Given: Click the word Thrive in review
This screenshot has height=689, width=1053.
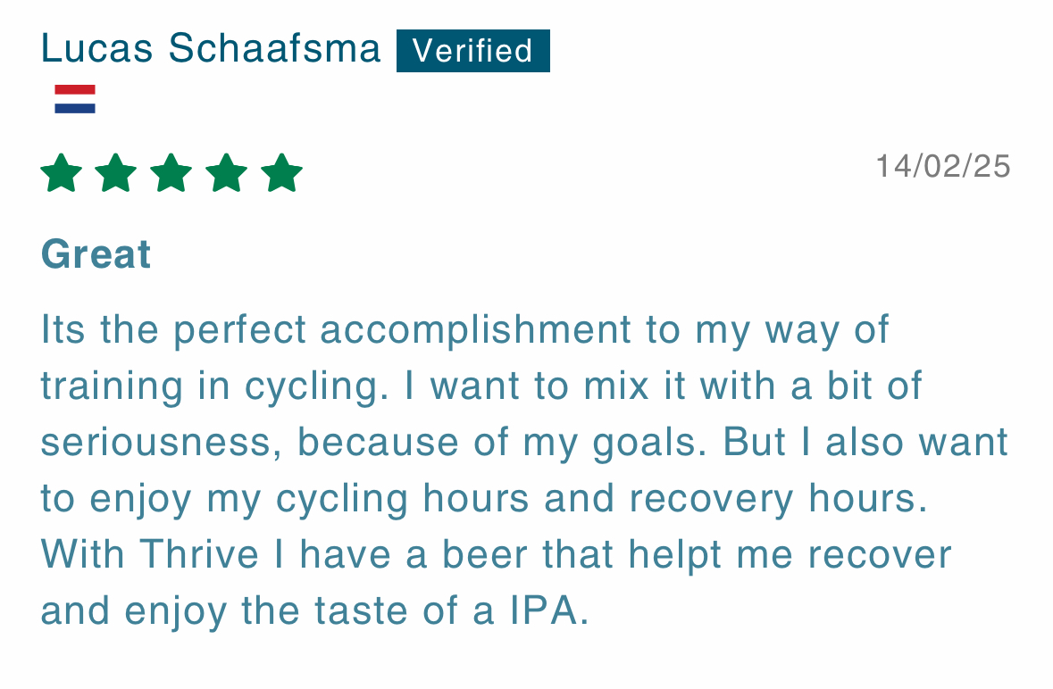Looking at the screenshot, I should click(x=199, y=555).
